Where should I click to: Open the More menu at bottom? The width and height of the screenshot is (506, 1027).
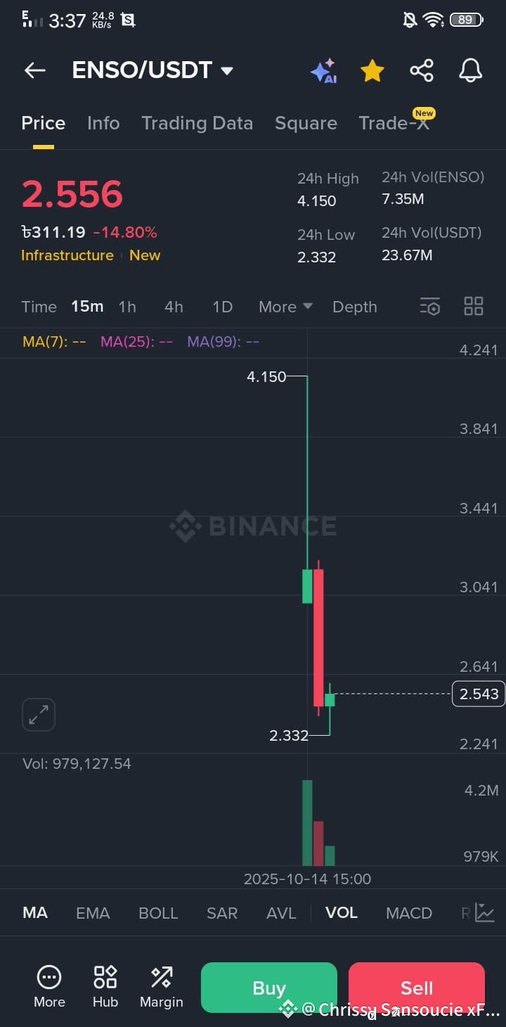[49, 986]
